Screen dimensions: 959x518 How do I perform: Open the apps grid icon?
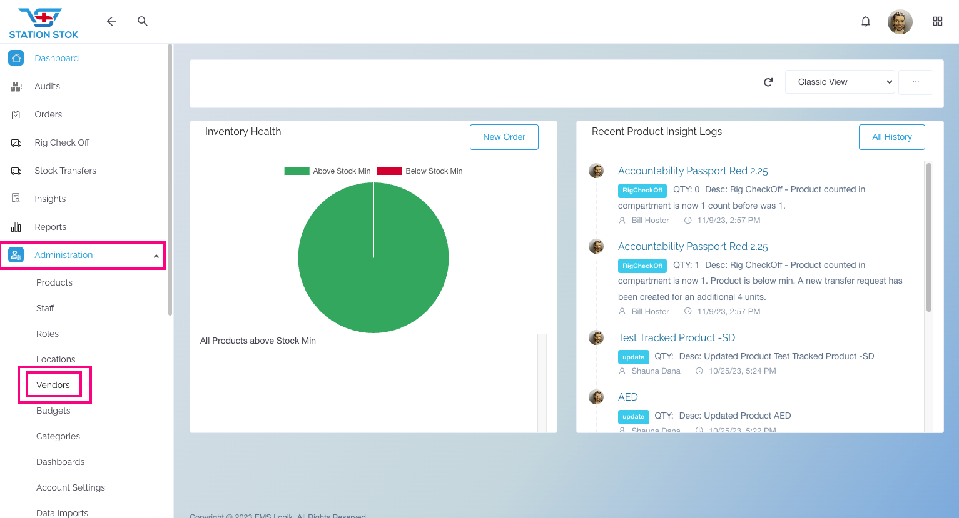tap(938, 21)
